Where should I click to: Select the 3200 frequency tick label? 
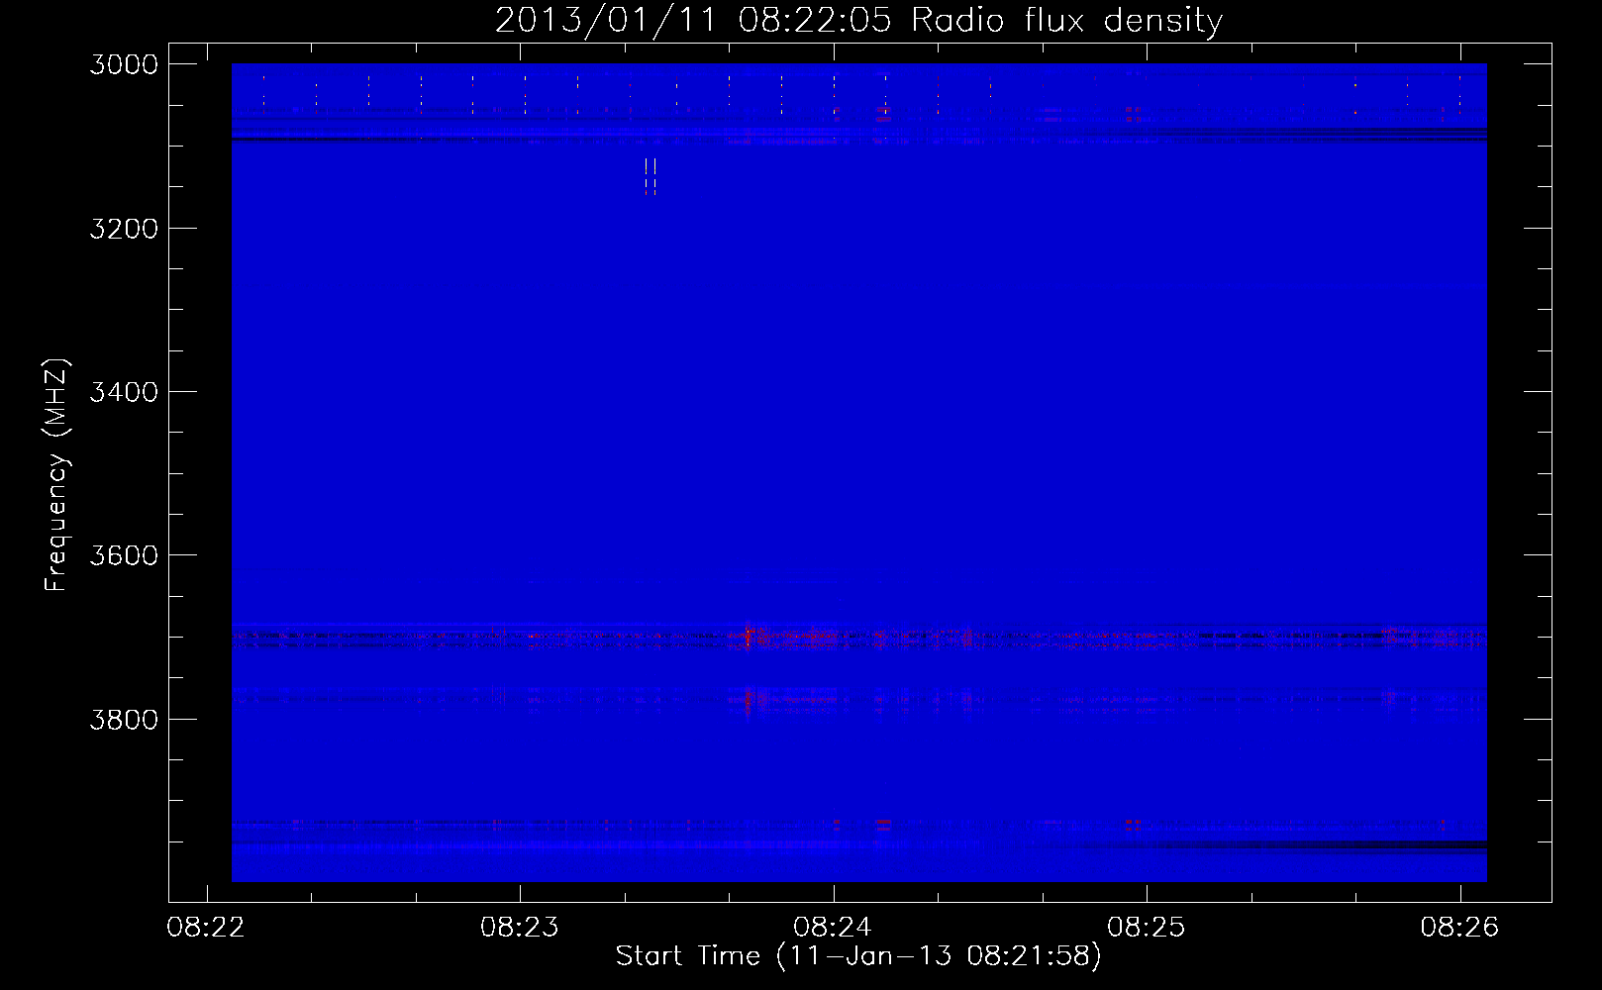(x=124, y=229)
